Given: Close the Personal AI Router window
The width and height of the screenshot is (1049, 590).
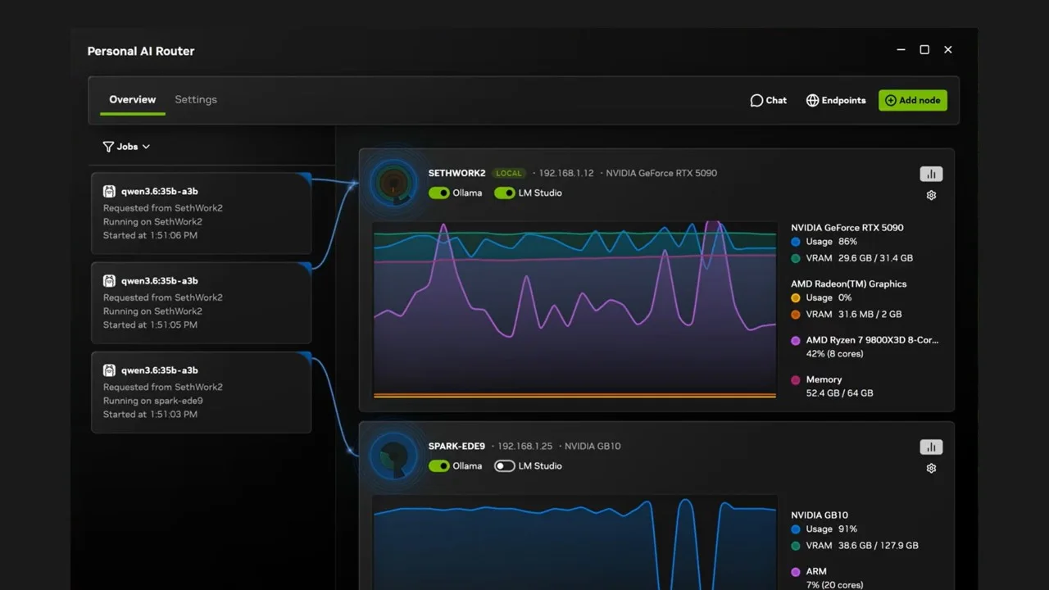Looking at the screenshot, I should tap(948, 50).
